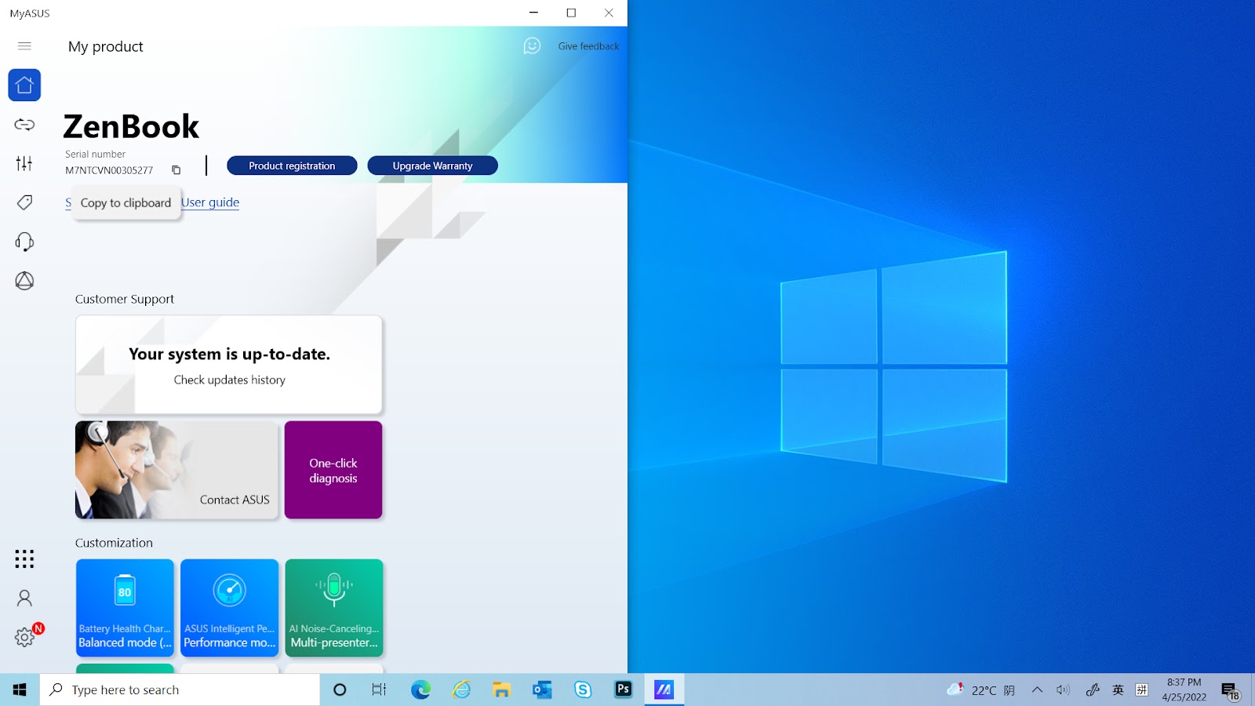
Task: Open the User guide link
Action: pos(210,202)
